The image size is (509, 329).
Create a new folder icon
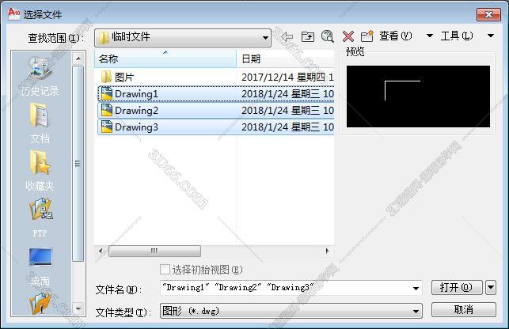tap(367, 36)
